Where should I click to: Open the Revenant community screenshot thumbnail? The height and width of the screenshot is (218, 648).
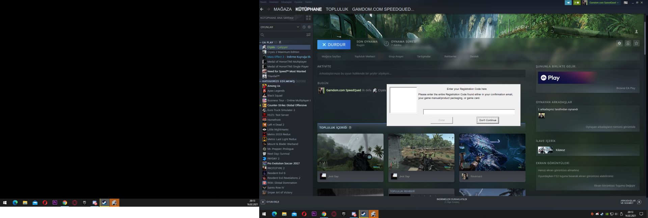point(492,152)
